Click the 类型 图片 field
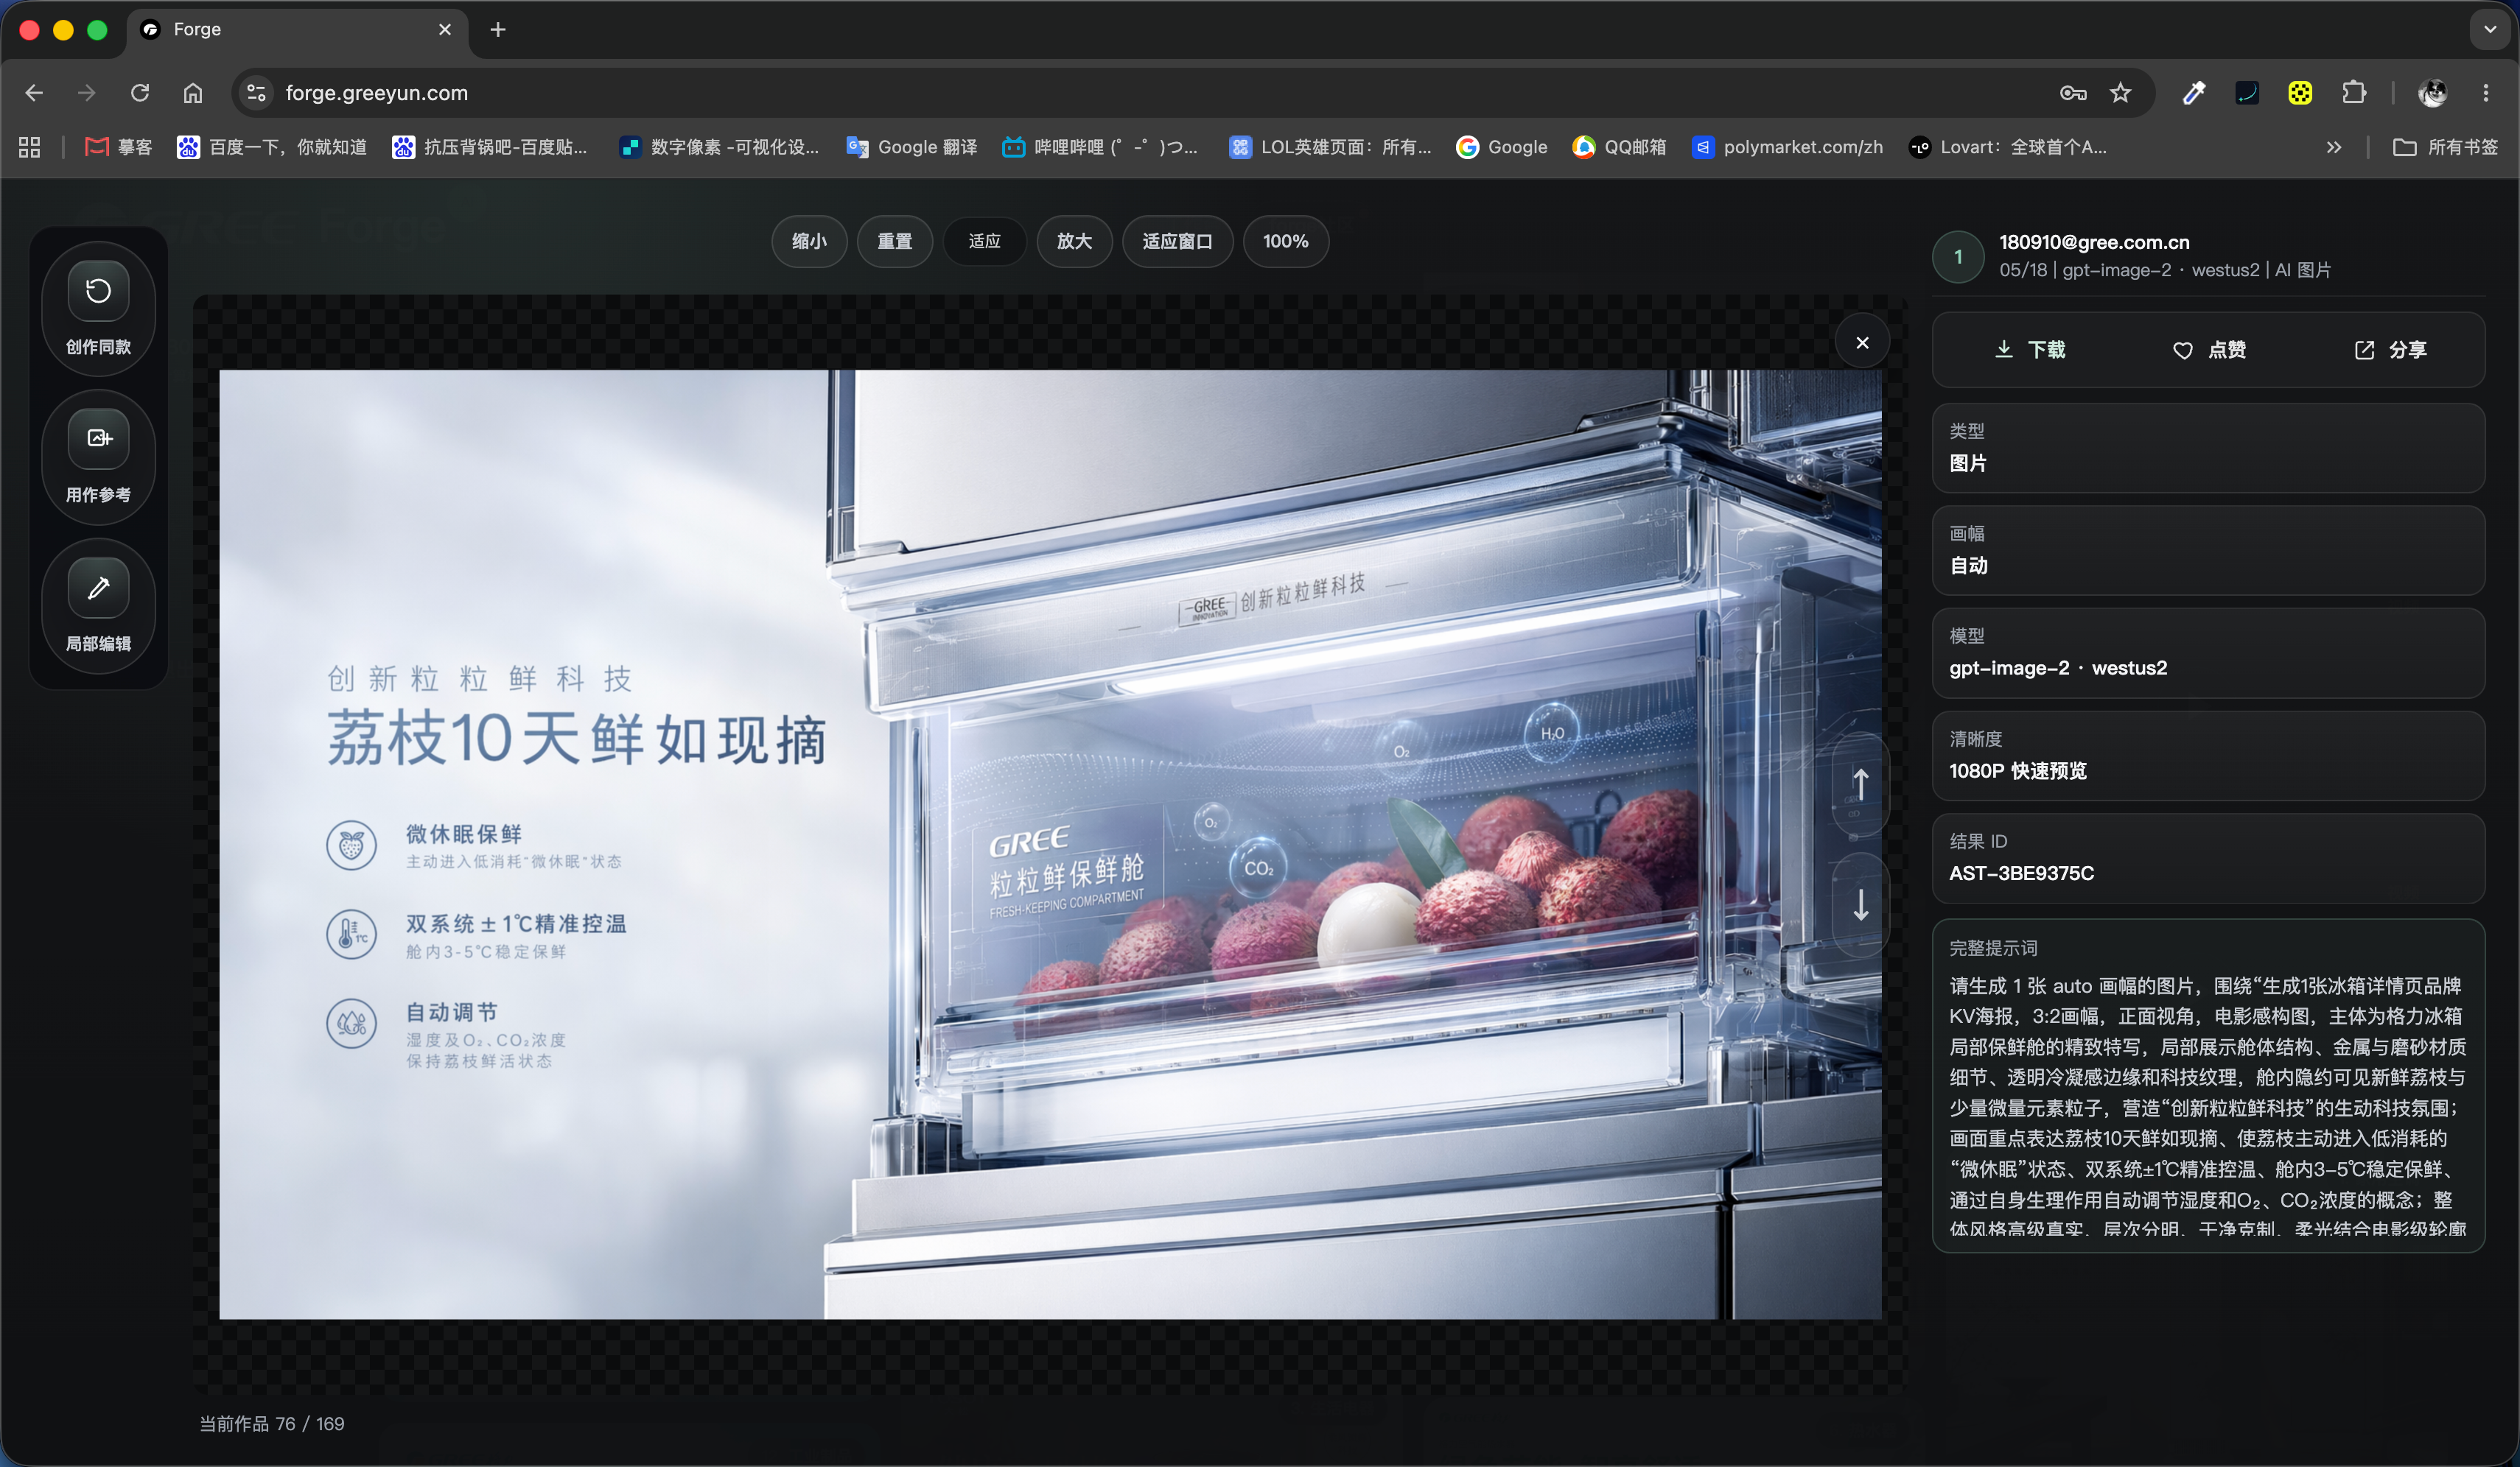The width and height of the screenshot is (2520, 1467). click(x=2208, y=448)
